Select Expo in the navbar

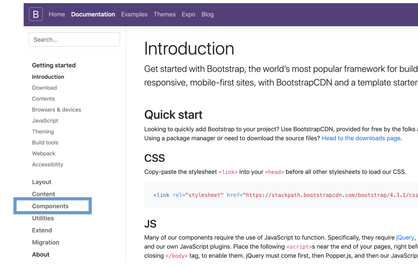[188, 14]
